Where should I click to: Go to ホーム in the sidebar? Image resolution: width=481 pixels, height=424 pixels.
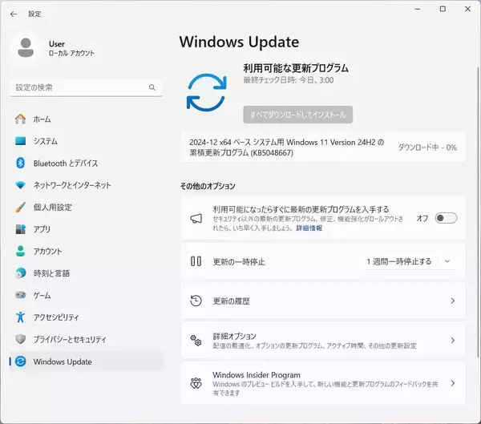coord(87,119)
